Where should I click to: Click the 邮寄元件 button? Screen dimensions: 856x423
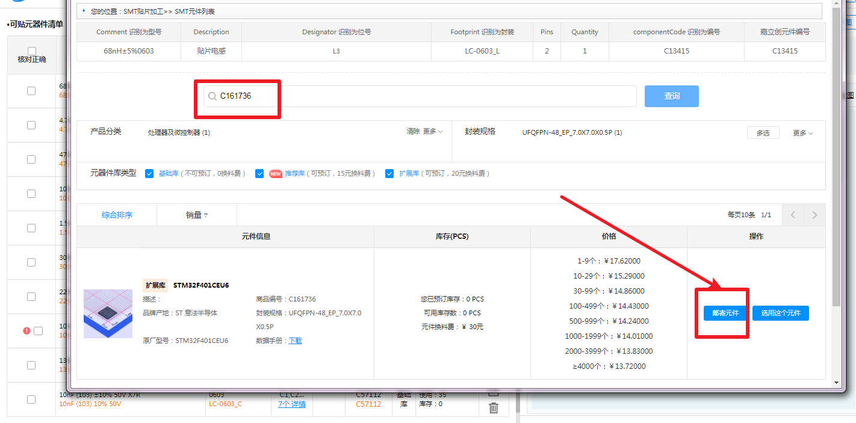[725, 313]
